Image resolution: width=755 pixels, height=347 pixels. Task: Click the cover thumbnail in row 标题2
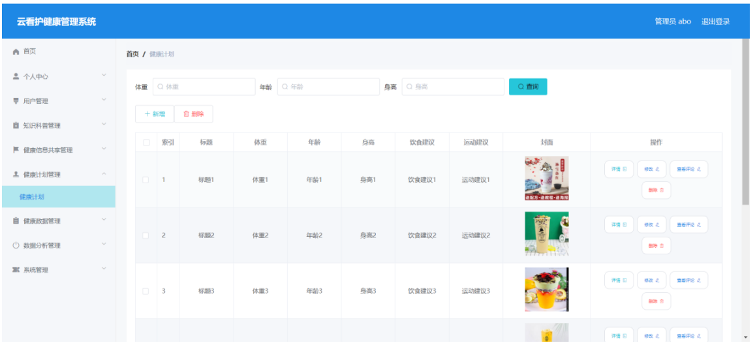[546, 234]
